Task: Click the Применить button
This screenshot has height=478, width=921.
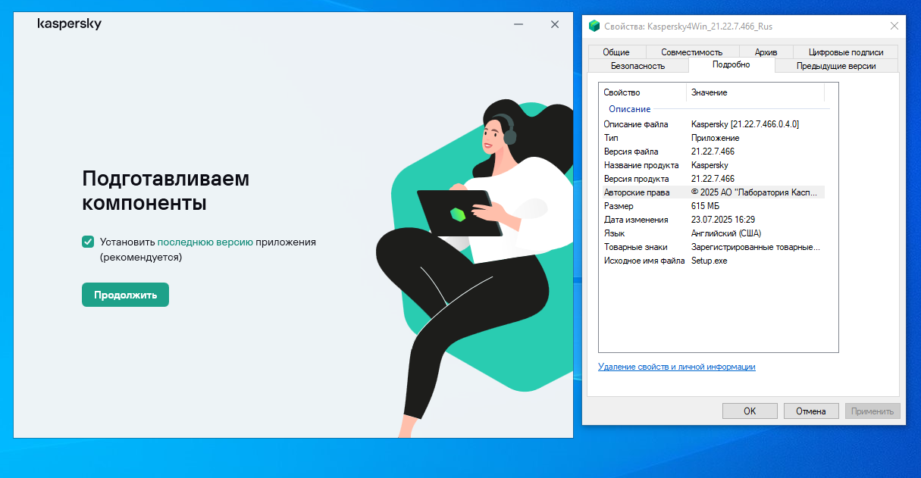Action: (x=872, y=411)
